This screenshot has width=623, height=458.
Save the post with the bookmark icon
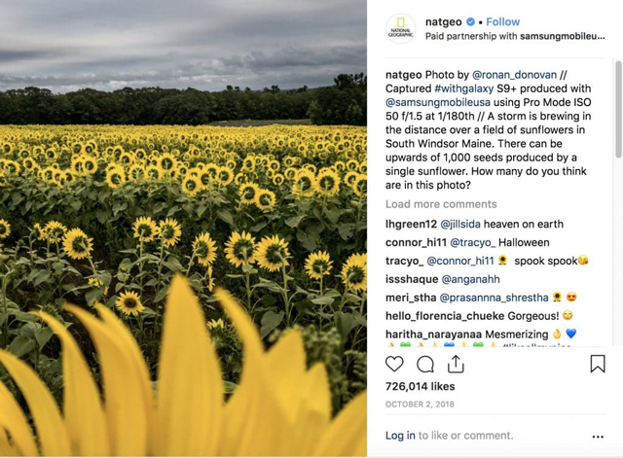click(598, 364)
